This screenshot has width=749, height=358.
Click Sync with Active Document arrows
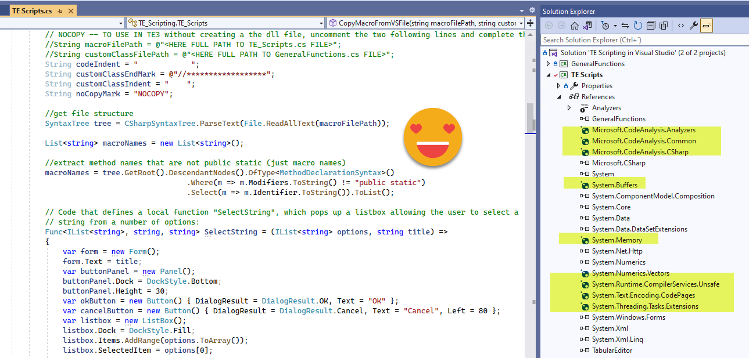pos(625,25)
